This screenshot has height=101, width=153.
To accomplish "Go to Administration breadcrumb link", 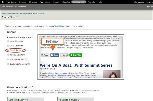I will click(14, 14).
